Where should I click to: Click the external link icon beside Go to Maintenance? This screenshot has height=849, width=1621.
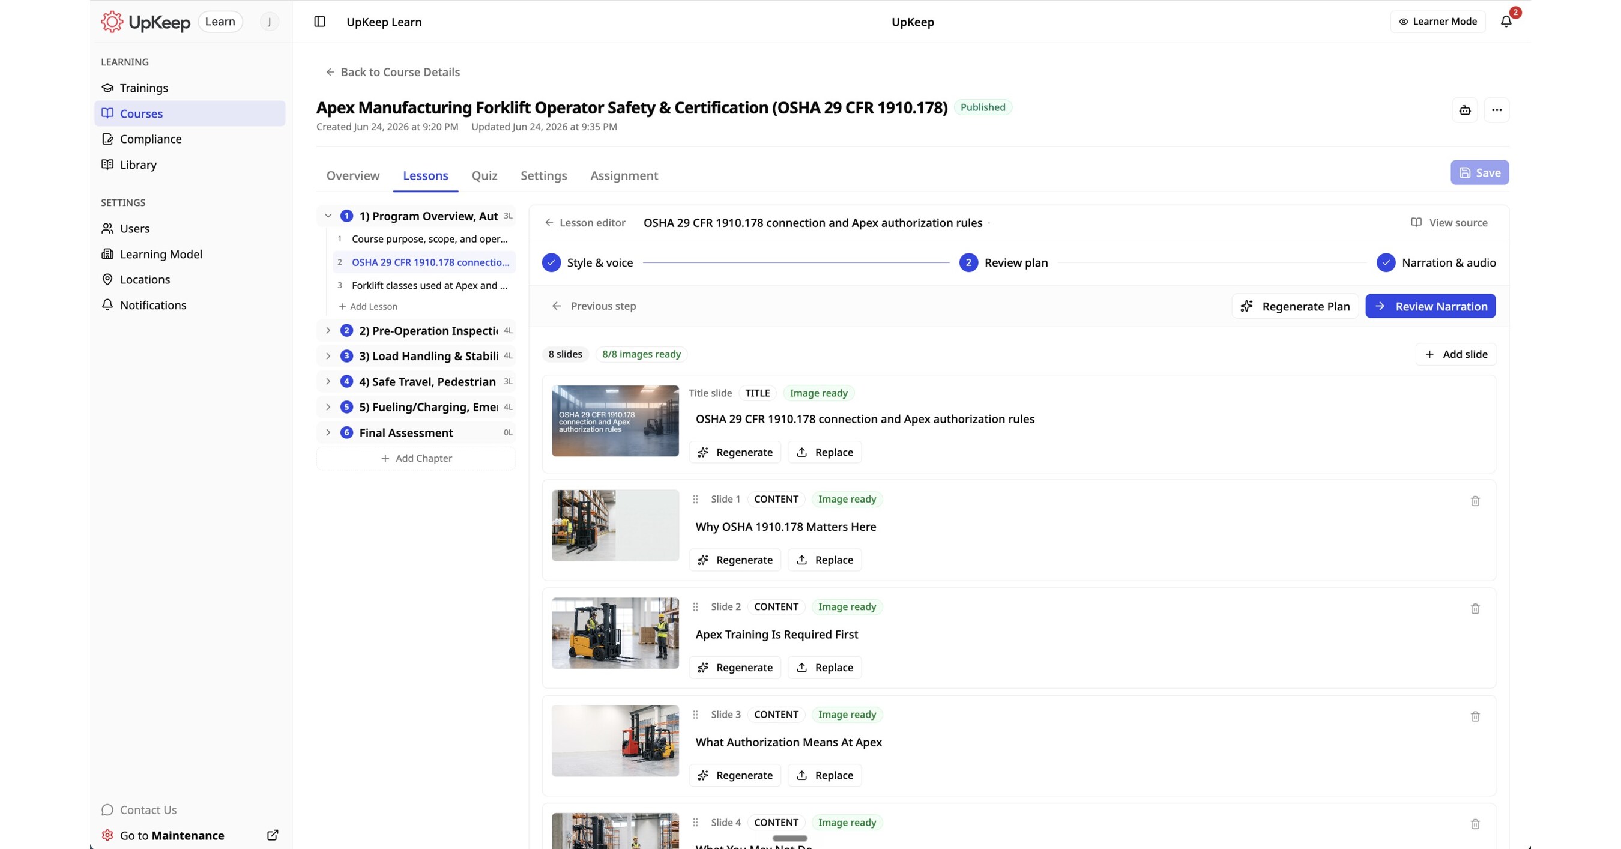click(x=273, y=835)
